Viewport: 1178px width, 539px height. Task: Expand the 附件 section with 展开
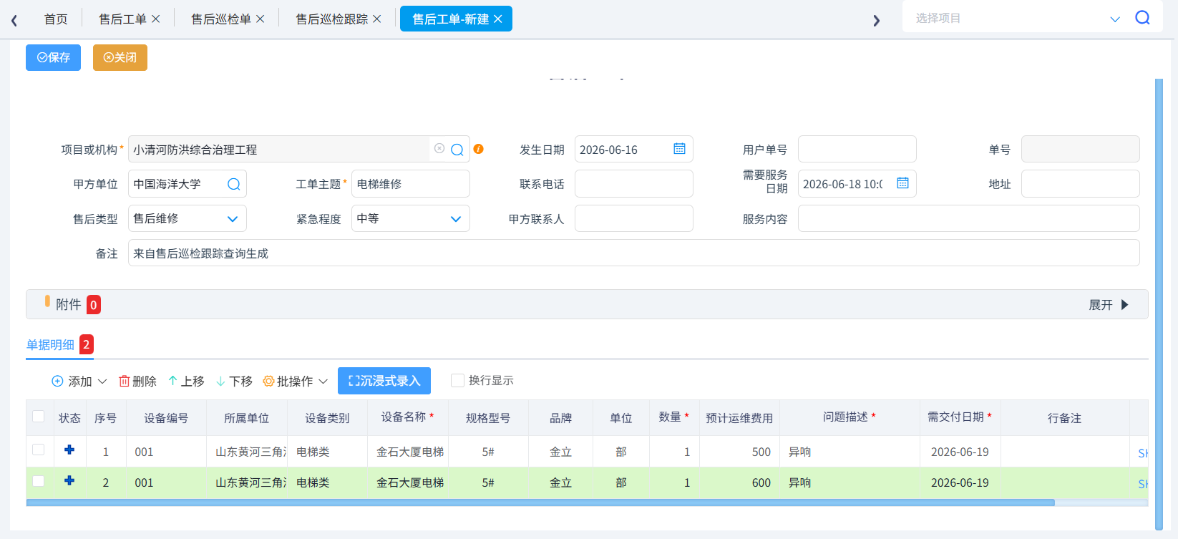[x=1109, y=305]
